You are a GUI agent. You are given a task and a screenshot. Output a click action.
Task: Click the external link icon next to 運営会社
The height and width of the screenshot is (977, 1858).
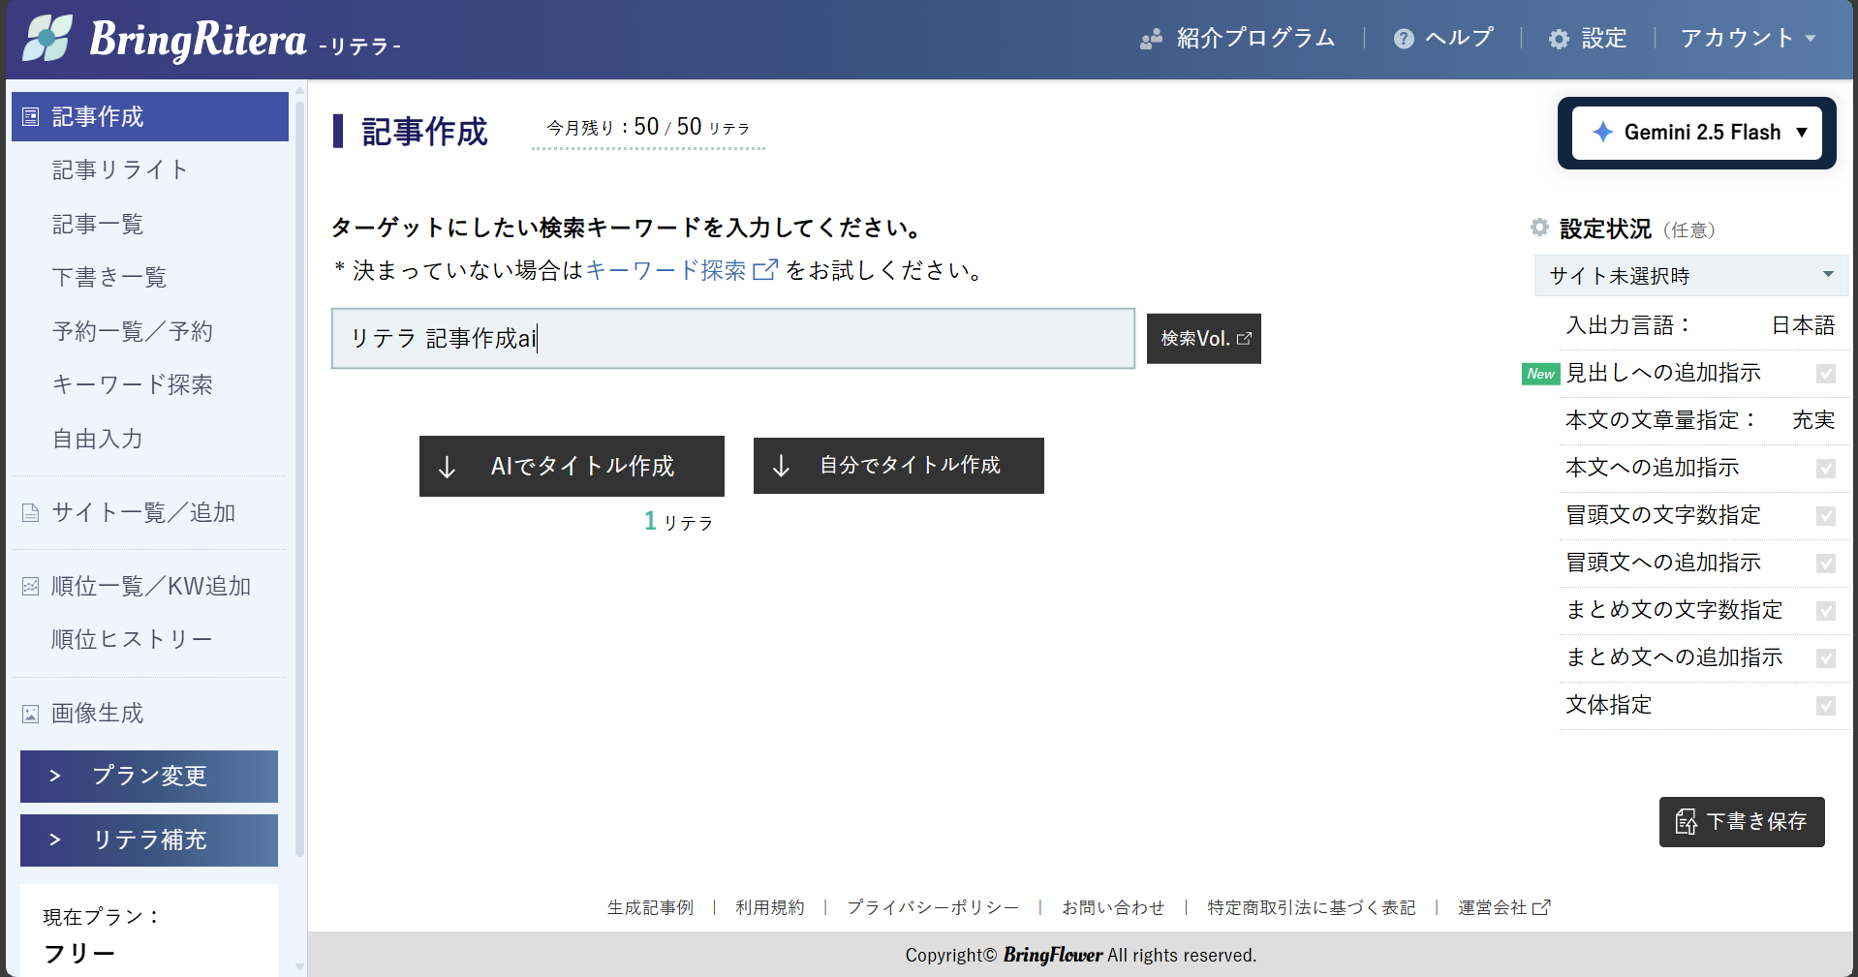(x=1541, y=907)
